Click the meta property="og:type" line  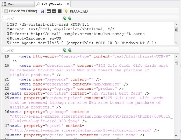click(72, 89)
